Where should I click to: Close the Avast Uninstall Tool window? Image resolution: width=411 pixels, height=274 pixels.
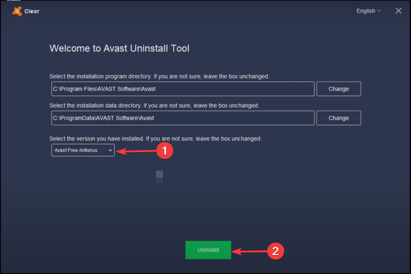[x=398, y=11]
